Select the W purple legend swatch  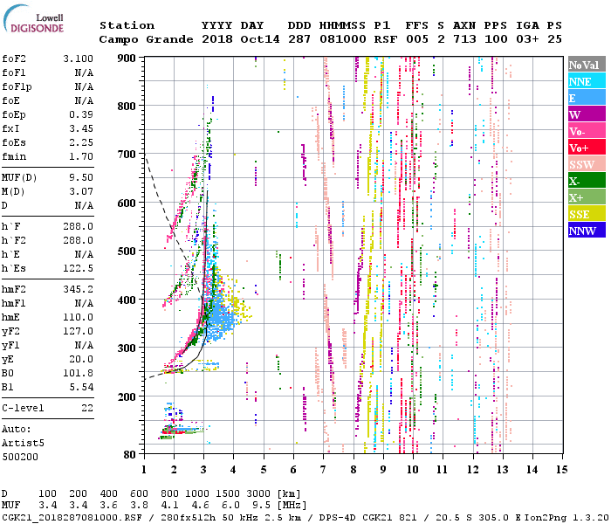pyautogui.click(x=587, y=114)
